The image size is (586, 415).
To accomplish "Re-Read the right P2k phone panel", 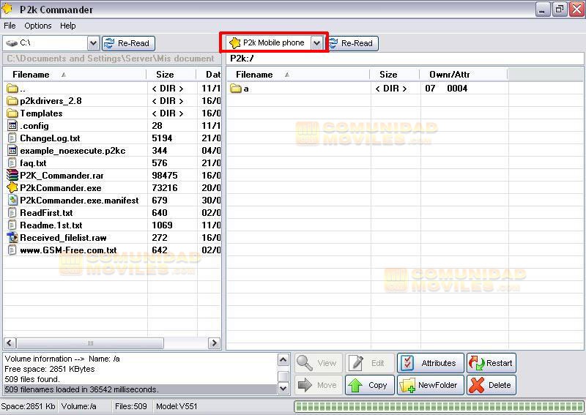I will click(x=352, y=43).
